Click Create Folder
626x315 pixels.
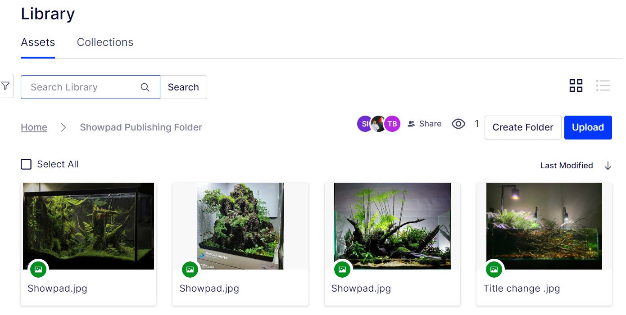pos(522,127)
